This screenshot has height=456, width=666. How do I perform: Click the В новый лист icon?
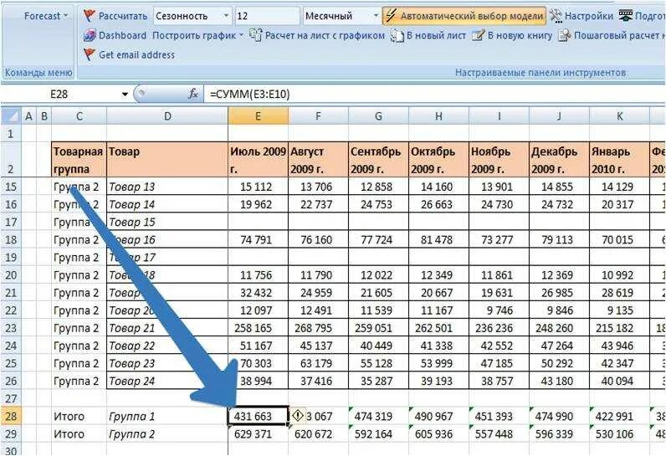397,36
